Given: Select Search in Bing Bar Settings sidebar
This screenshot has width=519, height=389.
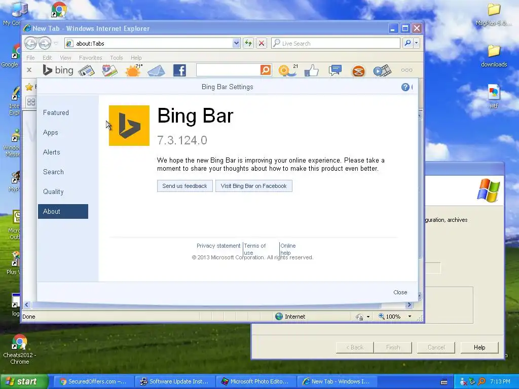Looking at the screenshot, I should [x=53, y=172].
